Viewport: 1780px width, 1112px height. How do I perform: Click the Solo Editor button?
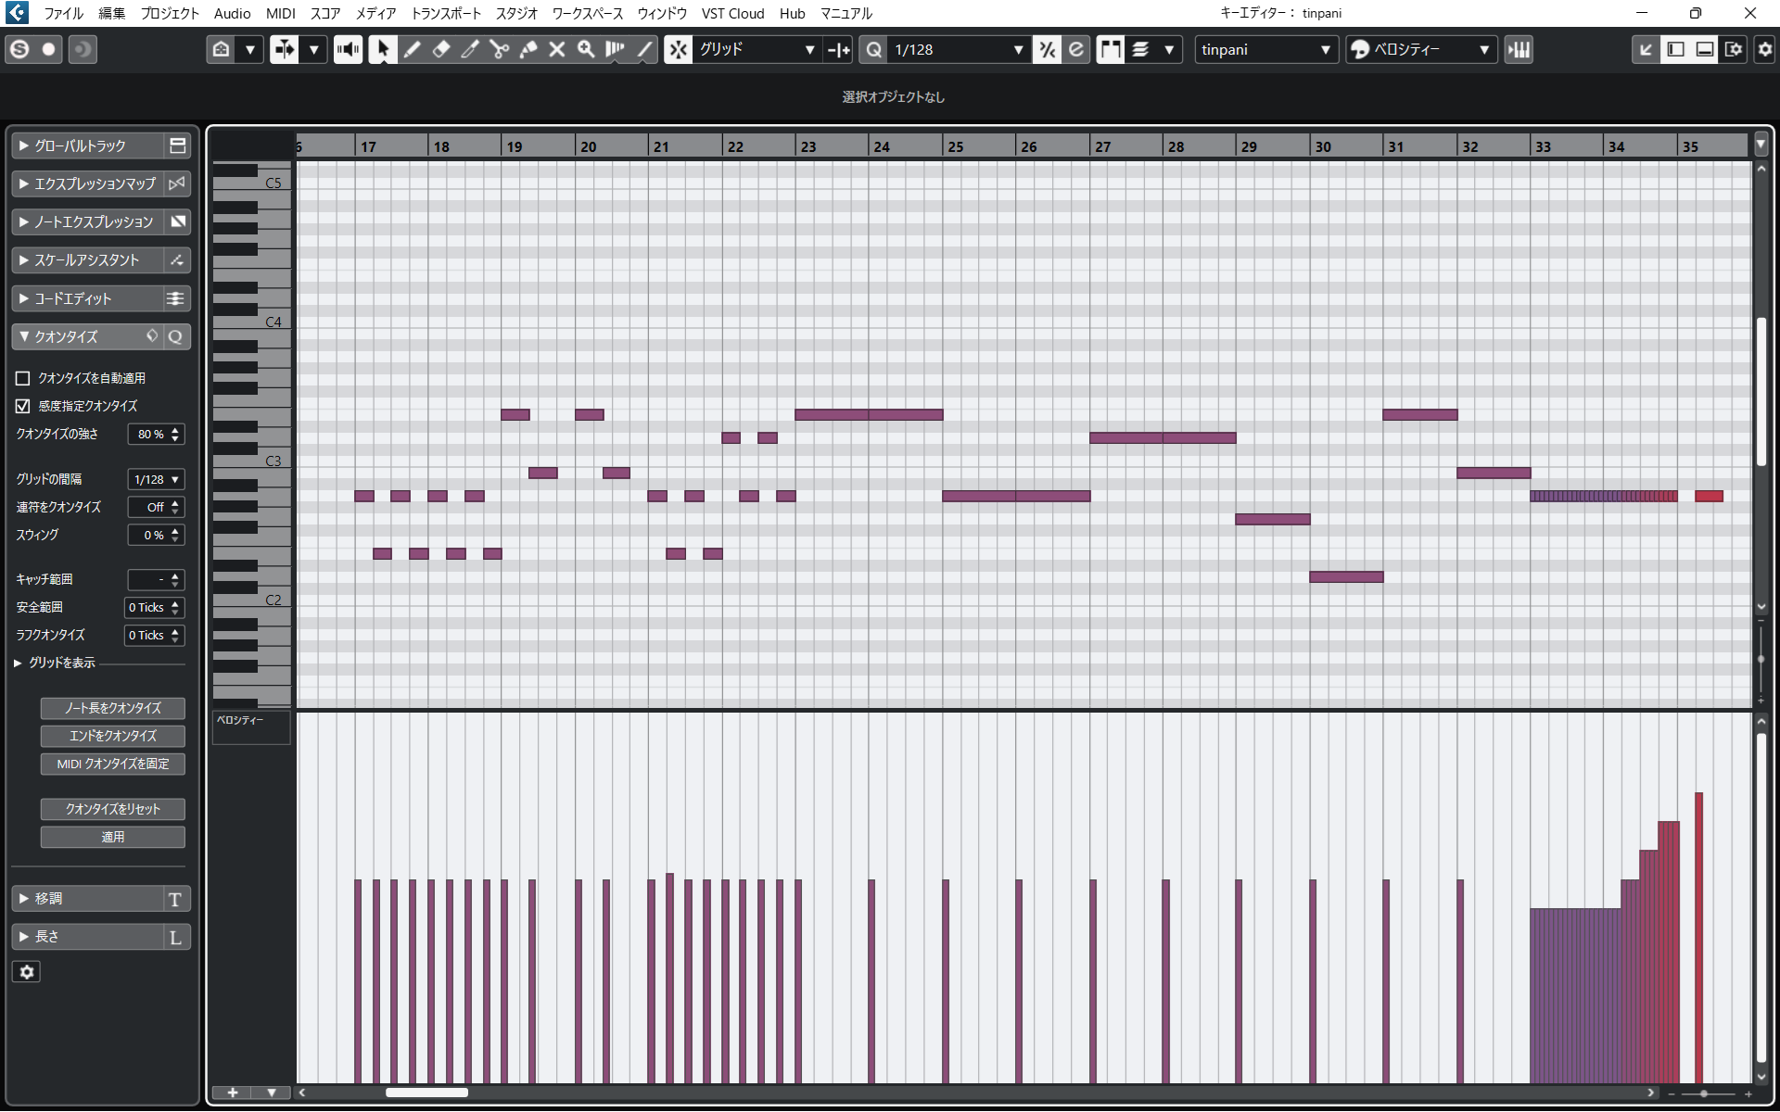pyautogui.click(x=19, y=50)
